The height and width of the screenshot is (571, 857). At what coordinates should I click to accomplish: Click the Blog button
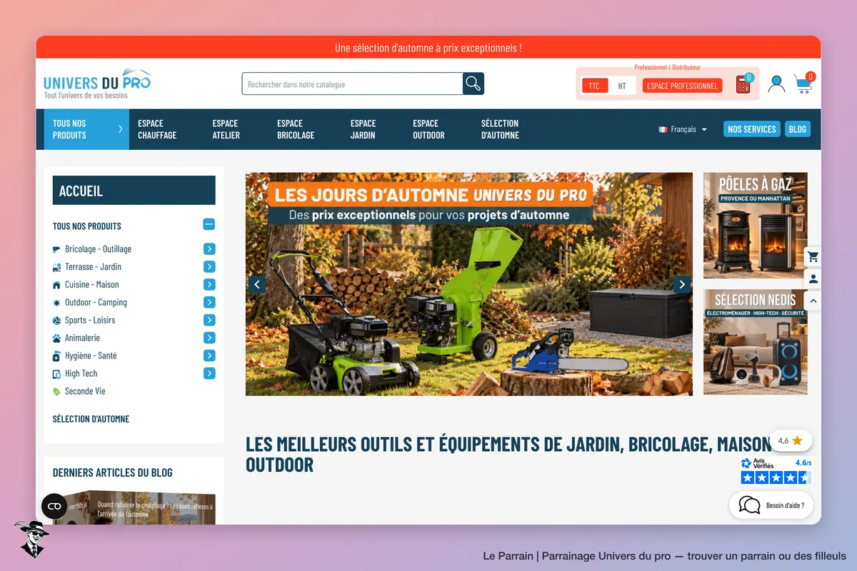click(798, 129)
